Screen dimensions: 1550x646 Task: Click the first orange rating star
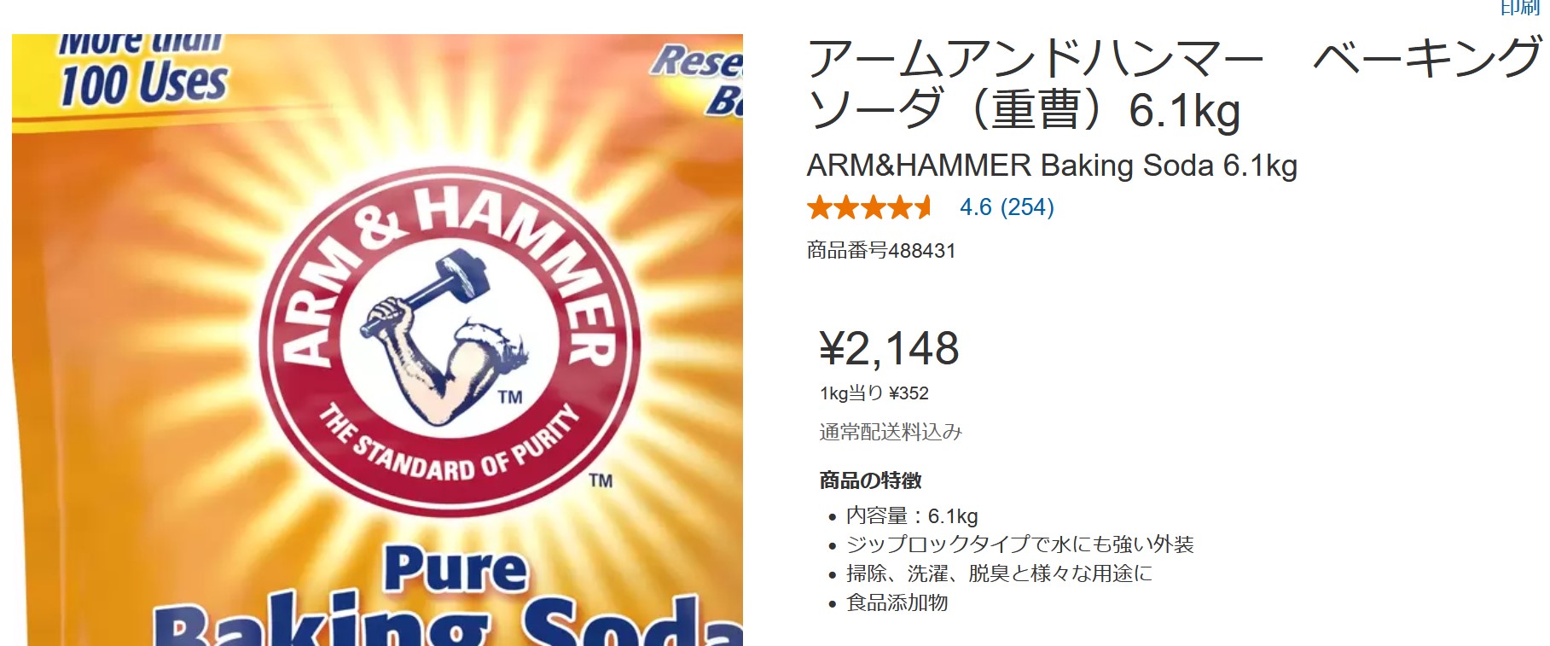click(820, 207)
